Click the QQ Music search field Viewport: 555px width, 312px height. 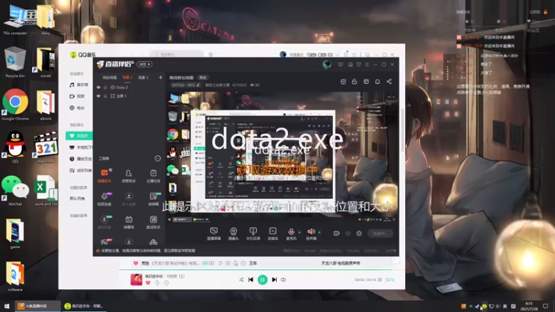click(x=176, y=55)
